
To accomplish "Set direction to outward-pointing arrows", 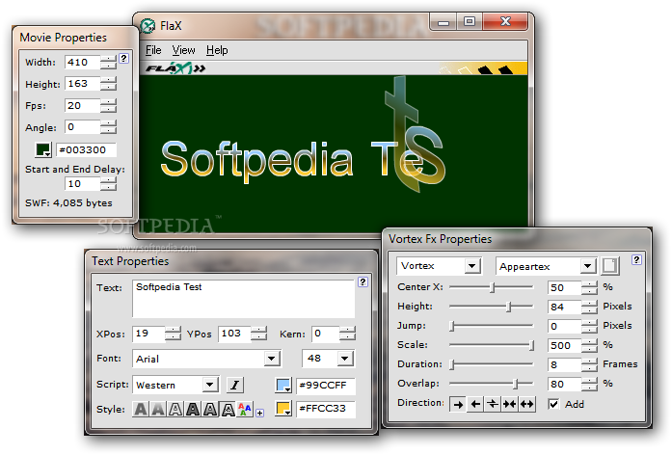I will pyautogui.click(x=526, y=404).
